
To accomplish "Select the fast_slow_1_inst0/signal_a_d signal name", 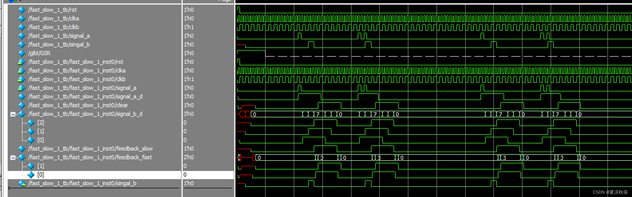I will pyautogui.click(x=85, y=96).
